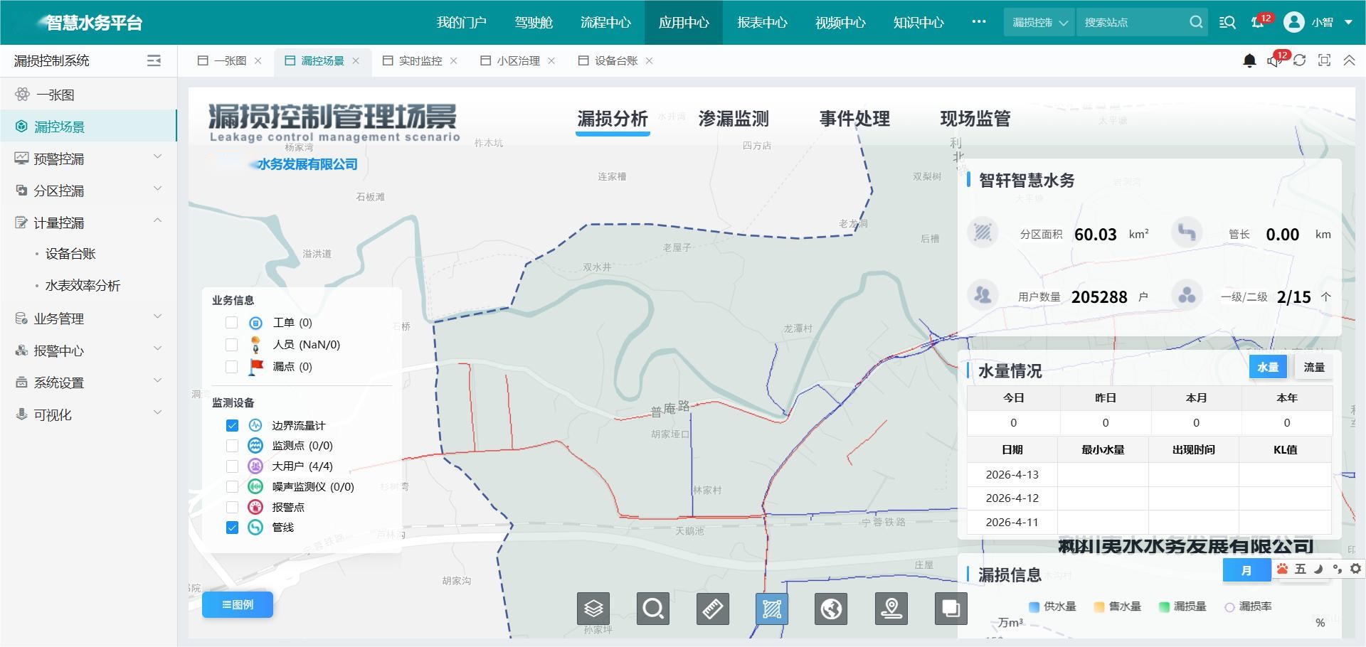Viewport: 1366px width, 647px height.
Task: Open the 漏损控制 dropdown in header
Action: pyautogui.click(x=1040, y=22)
